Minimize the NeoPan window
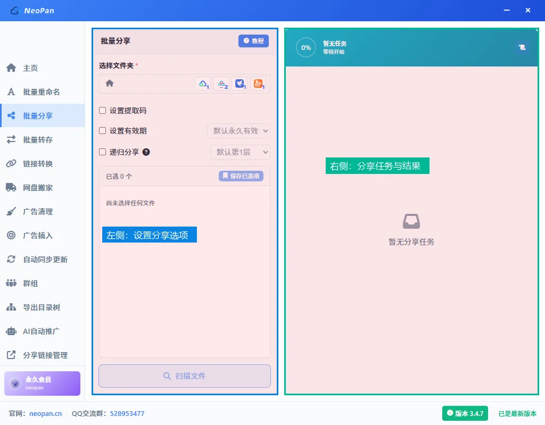This screenshot has height=425, width=545. point(507,11)
